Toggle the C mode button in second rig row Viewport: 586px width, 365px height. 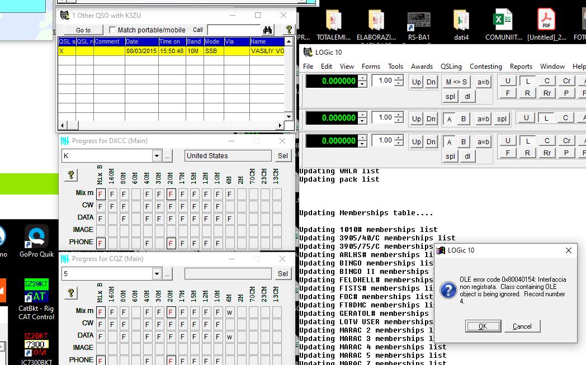tap(565, 118)
